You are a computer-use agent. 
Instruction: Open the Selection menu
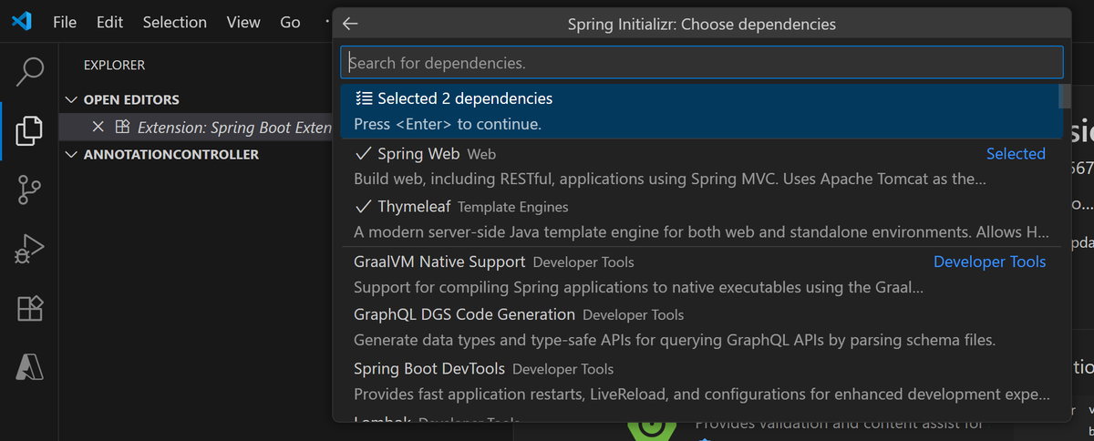pyautogui.click(x=176, y=22)
